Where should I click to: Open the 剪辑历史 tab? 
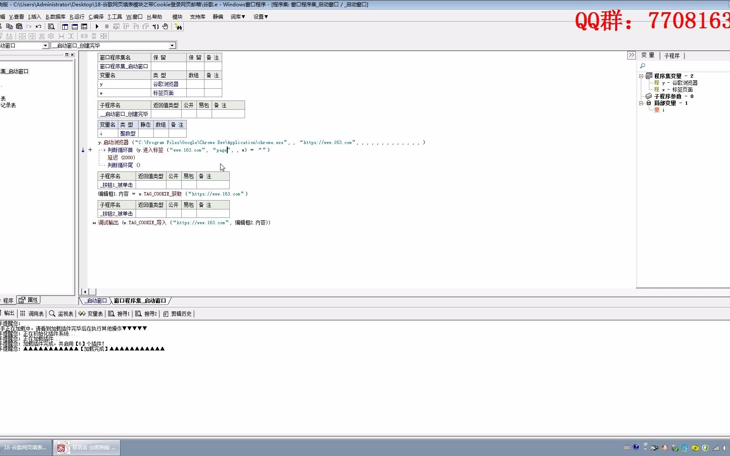click(x=177, y=313)
